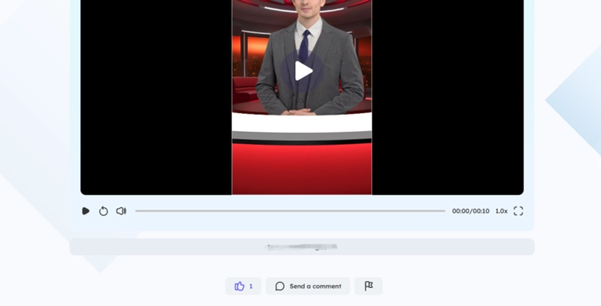The height and width of the screenshot is (306, 601).
Task: Like the video with thumbs-up icon
Action: coord(240,286)
